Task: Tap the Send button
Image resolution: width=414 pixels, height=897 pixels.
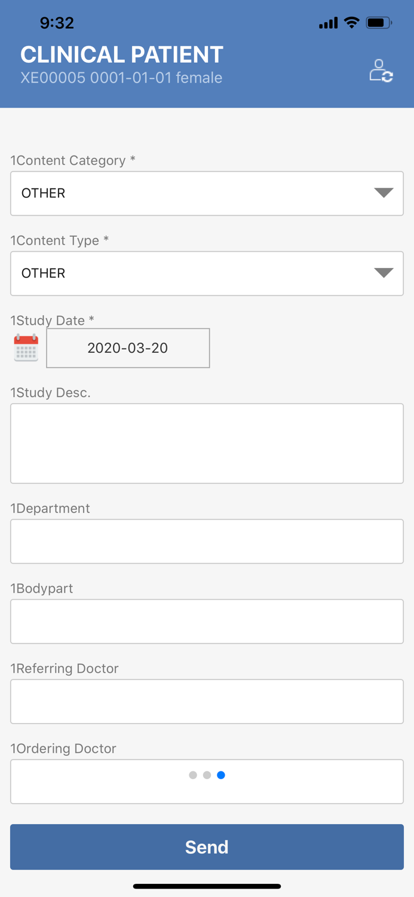Action: (207, 847)
